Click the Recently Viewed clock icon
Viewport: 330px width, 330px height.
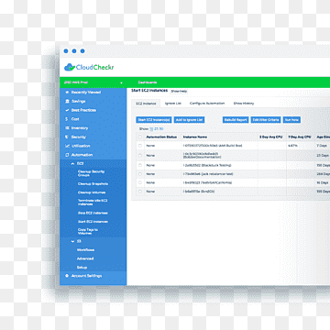pyautogui.click(x=67, y=93)
